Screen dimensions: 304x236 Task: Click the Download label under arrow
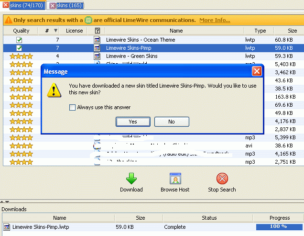pyautogui.click(x=131, y=190)
